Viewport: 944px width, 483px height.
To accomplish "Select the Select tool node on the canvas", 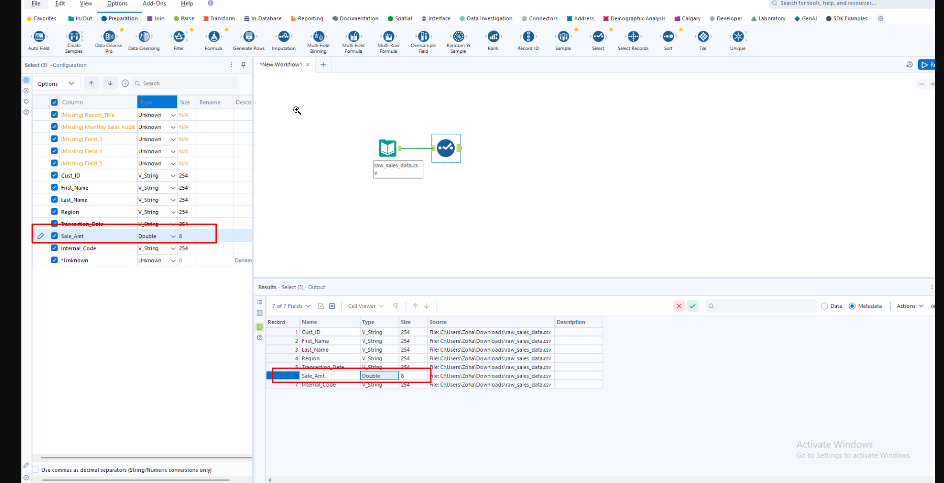I will [x=446, y=148].
